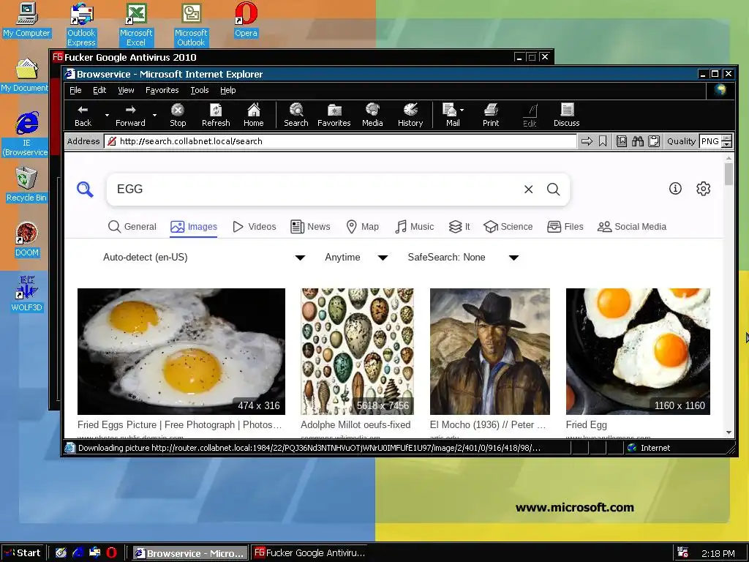Click the Back toolbar button
The width and height of the screenshot is (749, 562).
point(83,115)
